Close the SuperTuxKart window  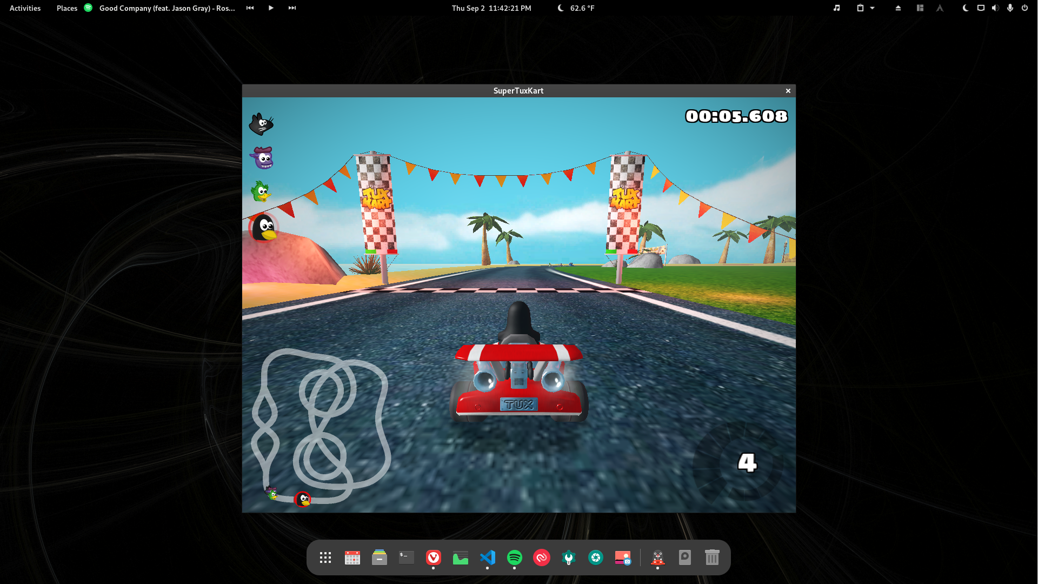[788, 91]
